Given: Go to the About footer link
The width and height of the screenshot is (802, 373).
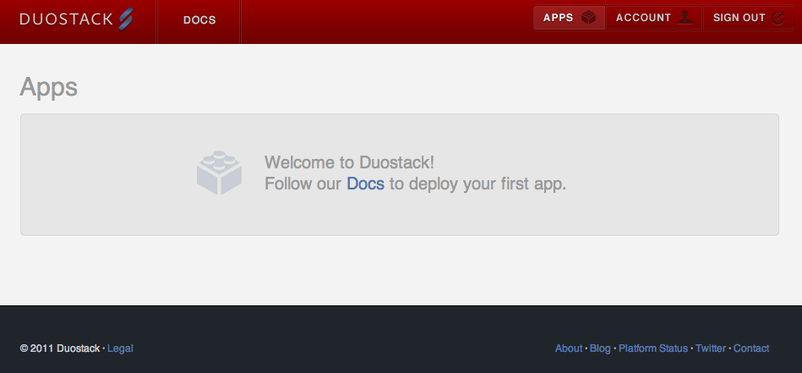Looking at the screenshot, I should pyautogui.click(x=569, y=348).
